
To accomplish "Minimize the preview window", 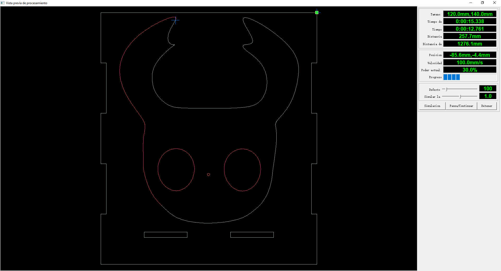I will tap(471, 3).
